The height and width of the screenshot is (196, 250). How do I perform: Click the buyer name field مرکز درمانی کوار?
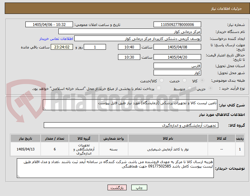pos(130,31)
